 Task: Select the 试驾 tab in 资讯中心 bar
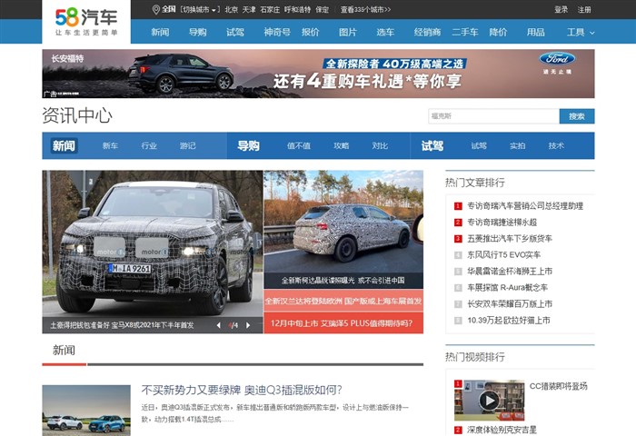(432, 145)
